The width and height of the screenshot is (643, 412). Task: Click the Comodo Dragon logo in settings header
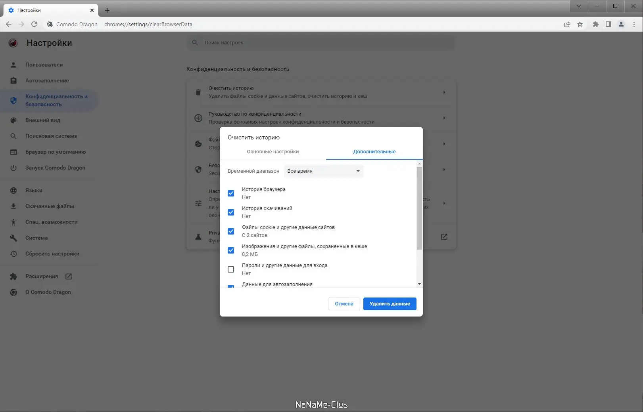[x=13, y=43]
